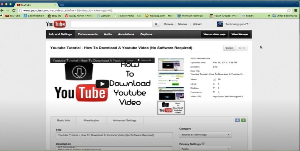Click the YouTube logo in the header
The height and width of the screenshot is (151, 300).
pyautogui.click(x=56, y=24)
